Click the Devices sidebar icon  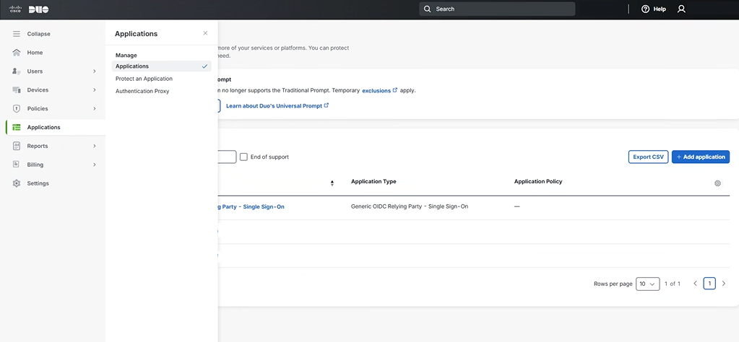(x=17, y=90)
